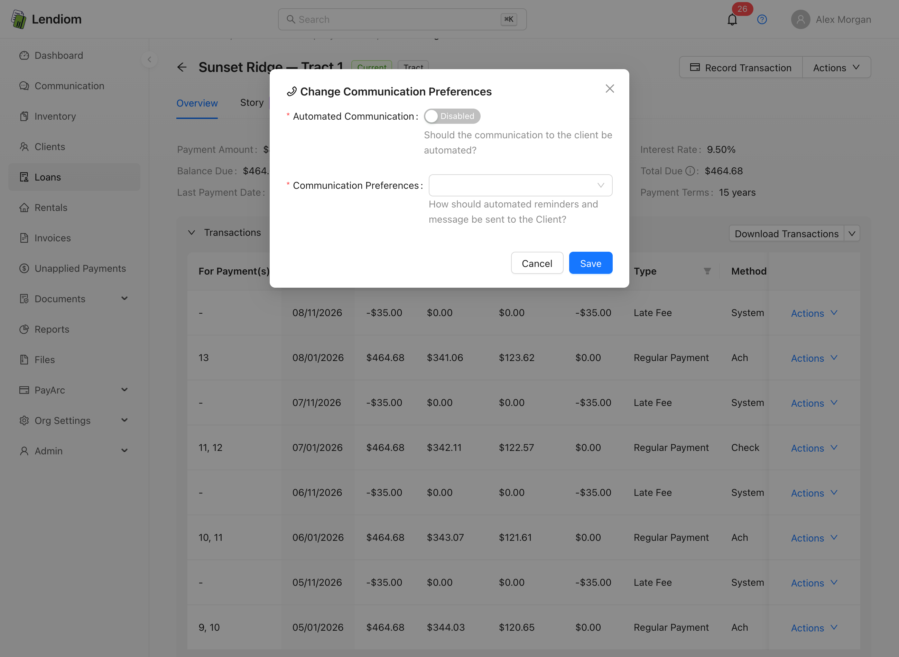Focus the Search field
This screenshot has height=657, width=899.
pyautogui.click(x=402, y=19)
